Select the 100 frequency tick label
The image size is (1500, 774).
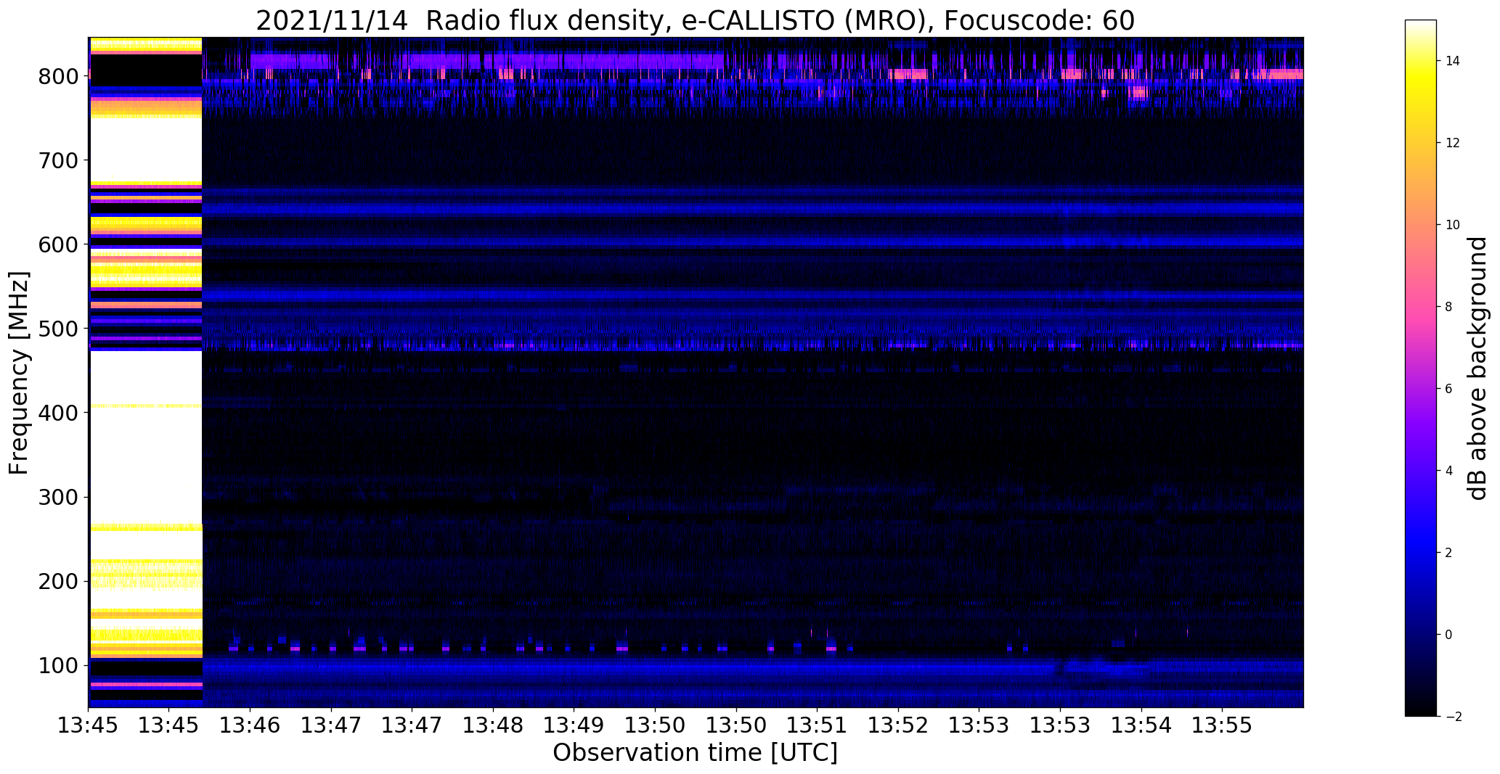57,665
